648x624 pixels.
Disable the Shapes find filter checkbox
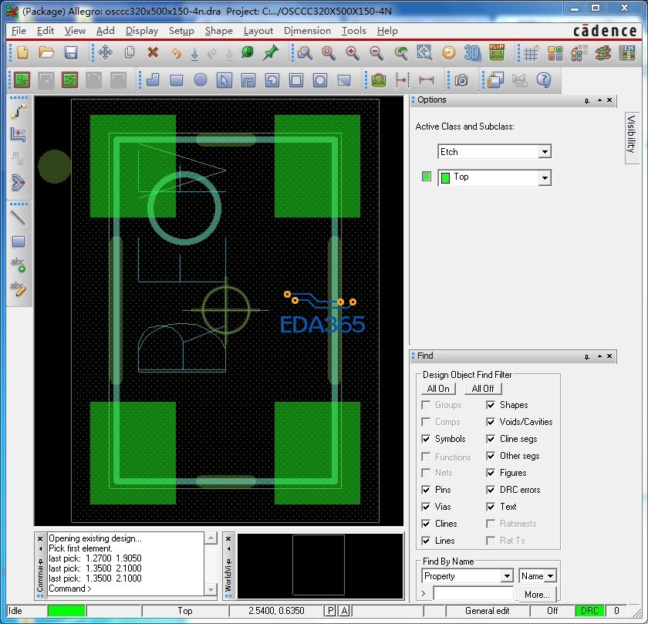[x=491, y=405]
